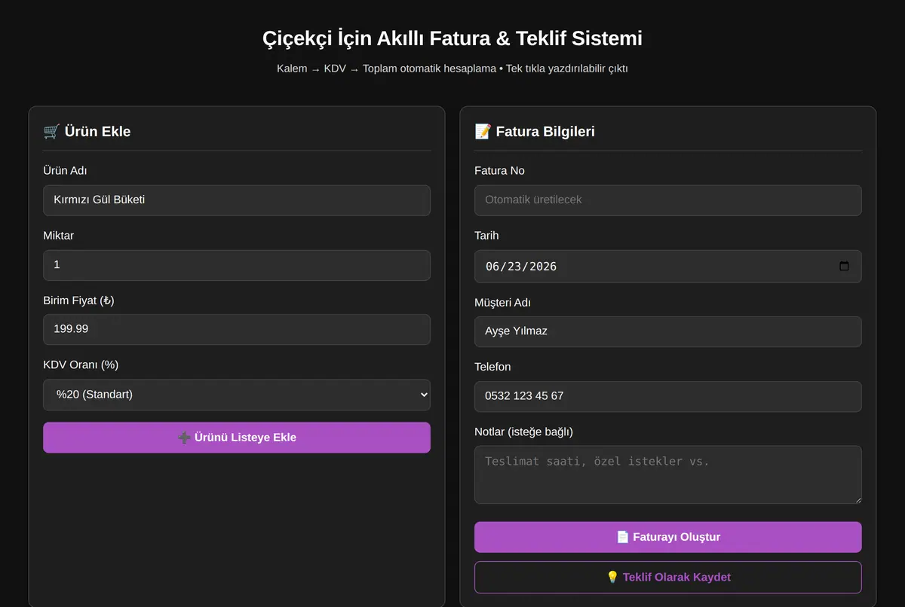Click the Tarih label
Screen dimensions: 905x607
(x=486, y=236)
